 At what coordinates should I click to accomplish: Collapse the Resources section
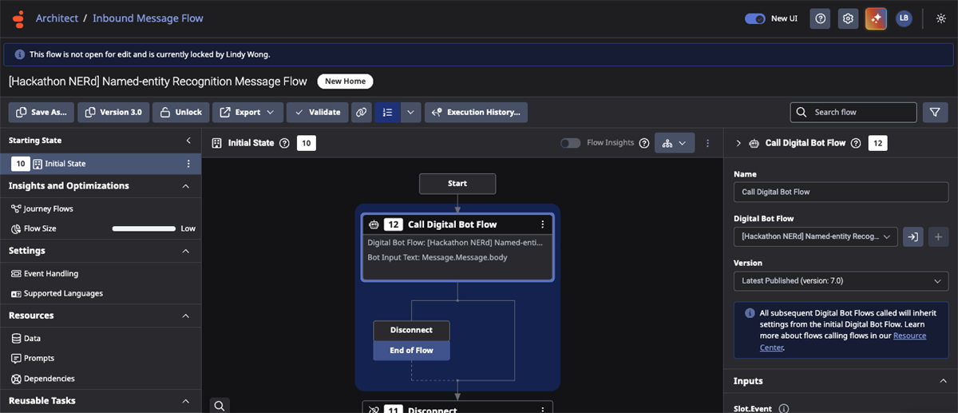[186, 316]
